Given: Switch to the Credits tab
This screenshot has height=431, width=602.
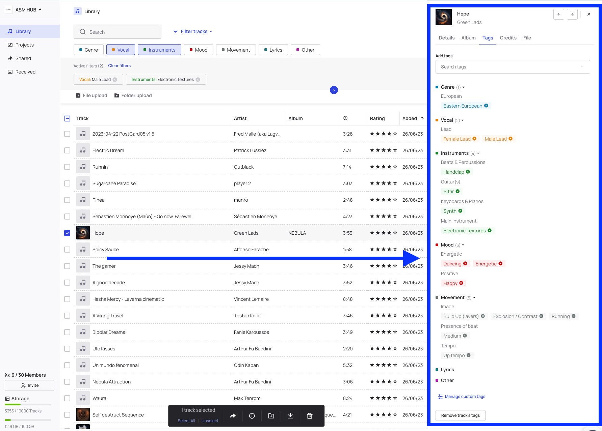Looking at the screenshot, I should pos(508,38).
